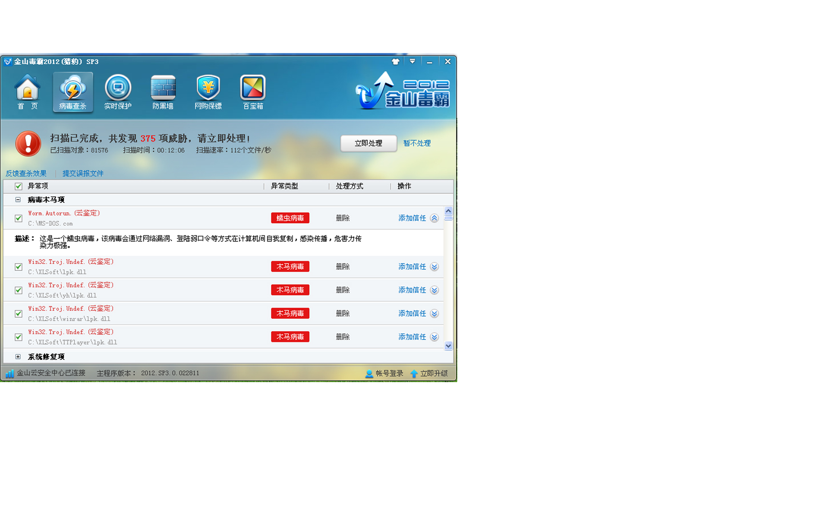Viewport: 822px width, 514px height.
Task: Click the 立即升级 text link
Action: [x=434, y=373]
